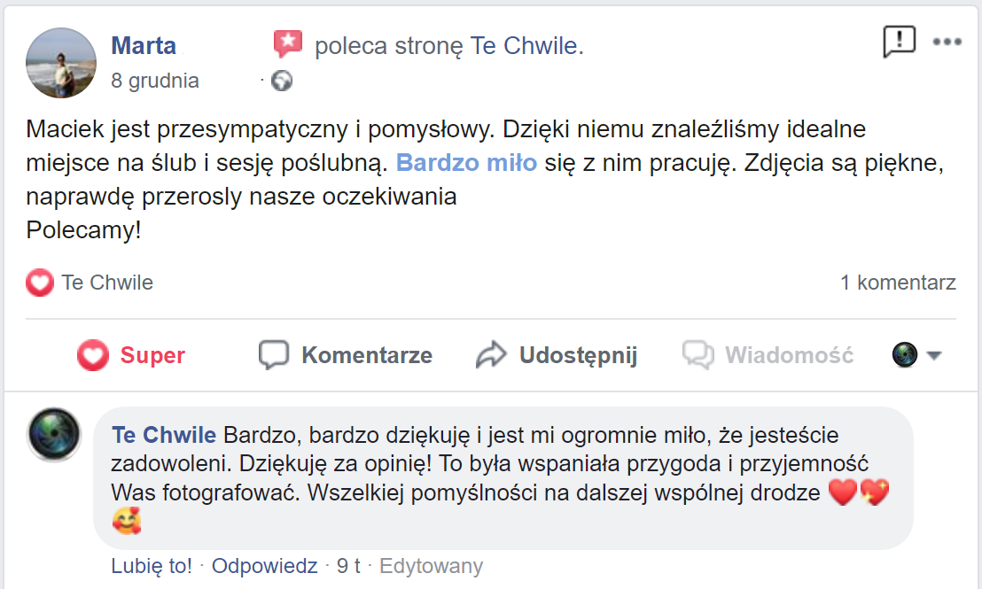Click the speech bubble Komentarze icon

click(274, 355)
